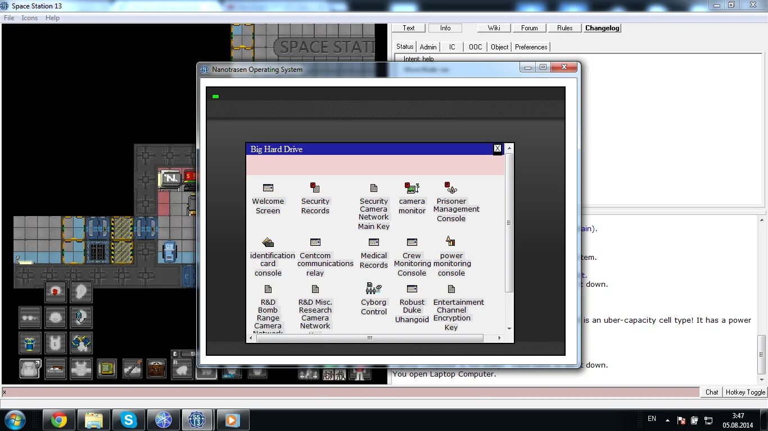Click the ear inventory slot
This screenshot has width=768, height=431.
[82, 291]
